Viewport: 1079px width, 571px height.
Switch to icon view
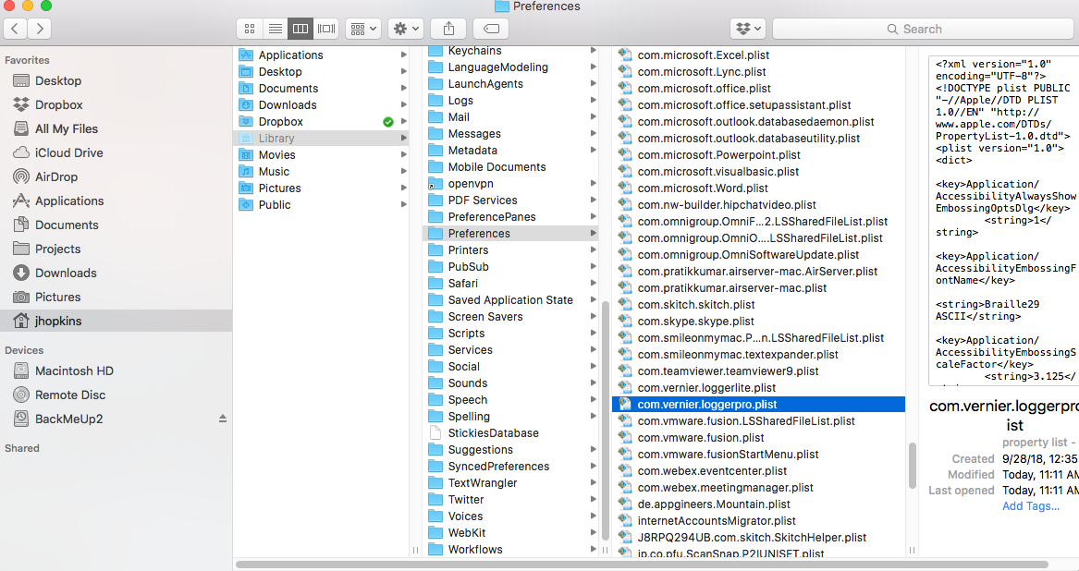(250, 29)
